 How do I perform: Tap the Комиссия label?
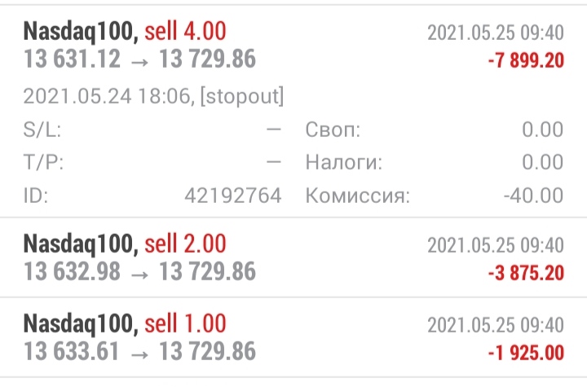point(358,196)
